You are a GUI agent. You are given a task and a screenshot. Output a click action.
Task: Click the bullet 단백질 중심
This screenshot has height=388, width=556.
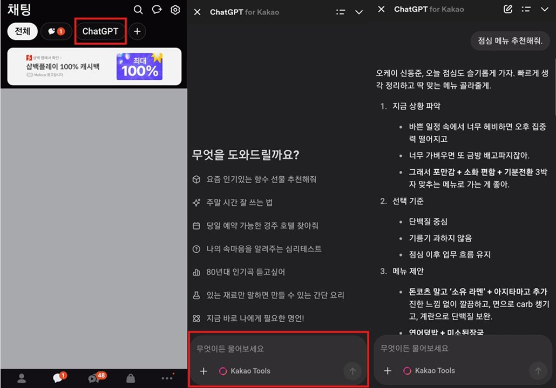pyautogui.click(x=428, y=221)
